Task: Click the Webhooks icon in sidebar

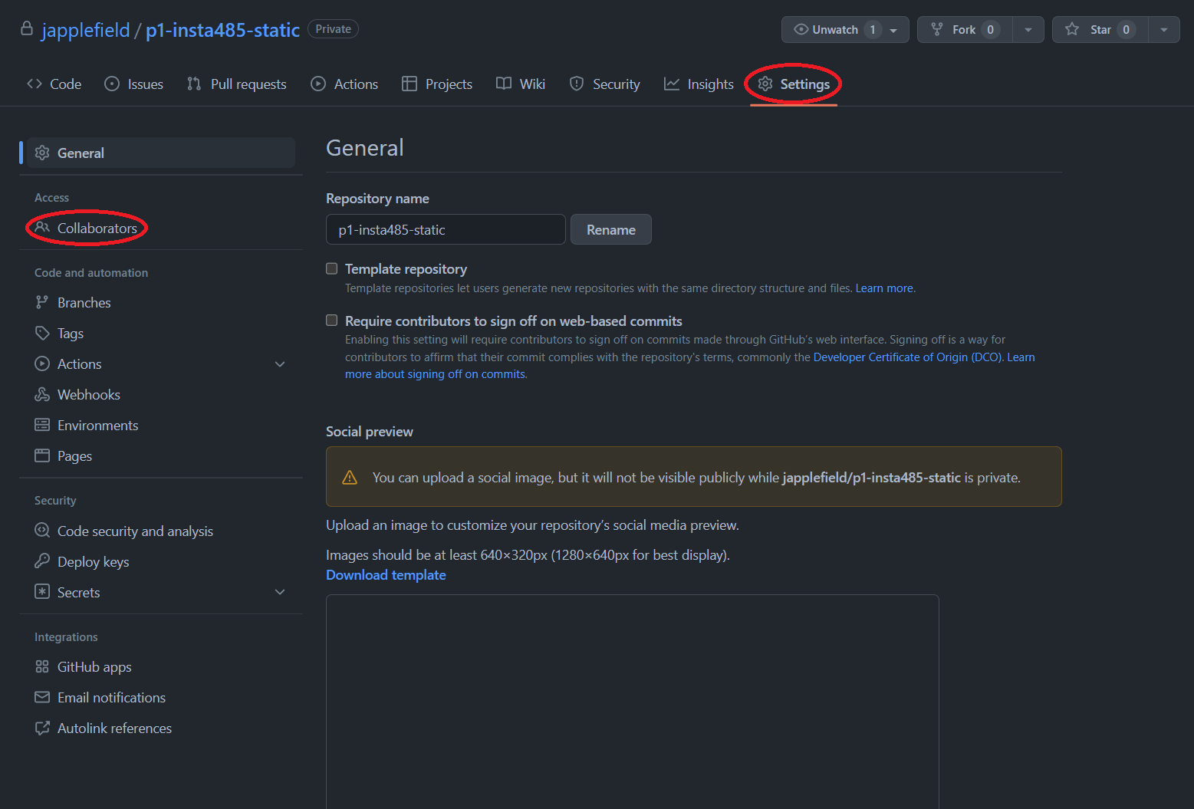Action: [42, 394]
